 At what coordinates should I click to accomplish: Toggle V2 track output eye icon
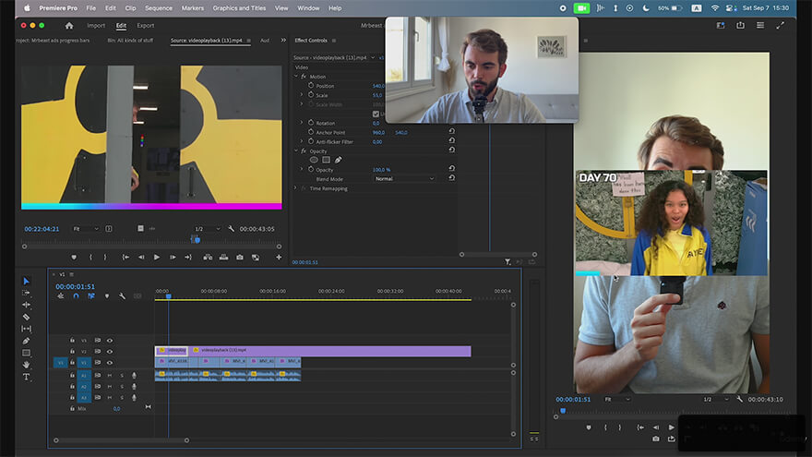coord(109,352)
